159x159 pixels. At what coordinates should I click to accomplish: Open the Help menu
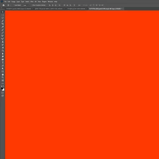[56, 2]
